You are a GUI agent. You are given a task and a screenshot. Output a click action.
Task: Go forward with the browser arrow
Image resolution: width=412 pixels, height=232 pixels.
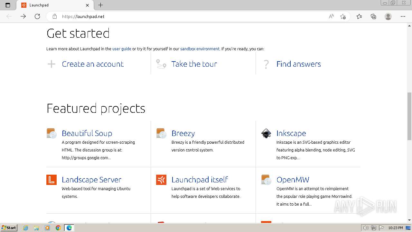[x=23, y=16]
